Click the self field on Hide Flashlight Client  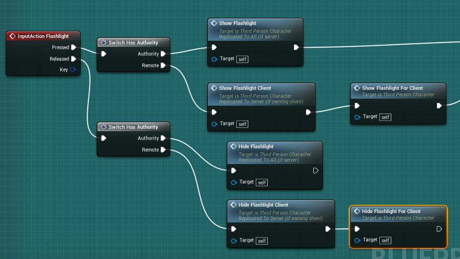262,241
